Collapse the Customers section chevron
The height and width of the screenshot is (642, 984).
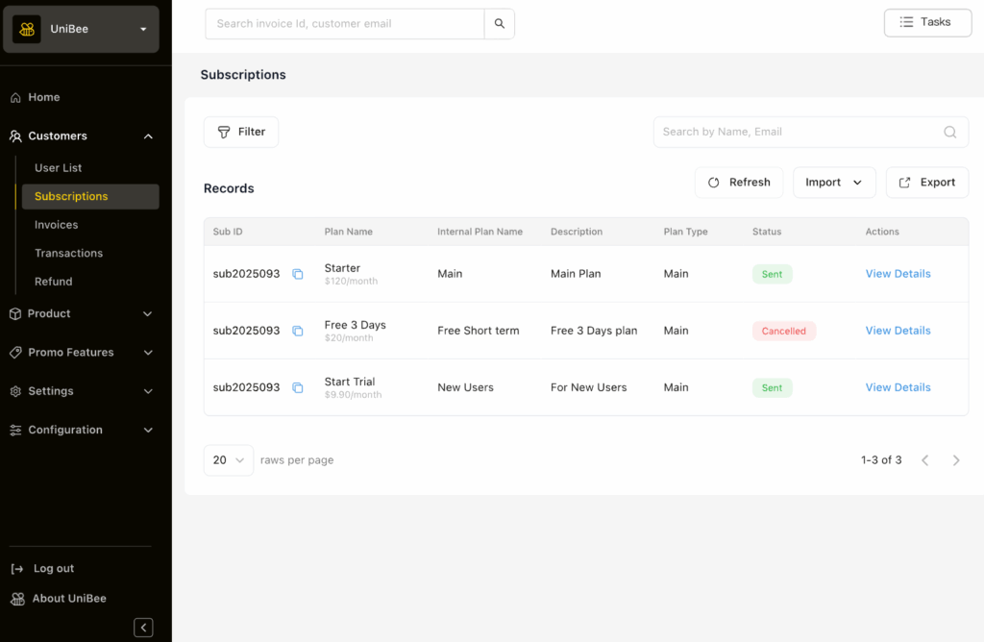148,136
